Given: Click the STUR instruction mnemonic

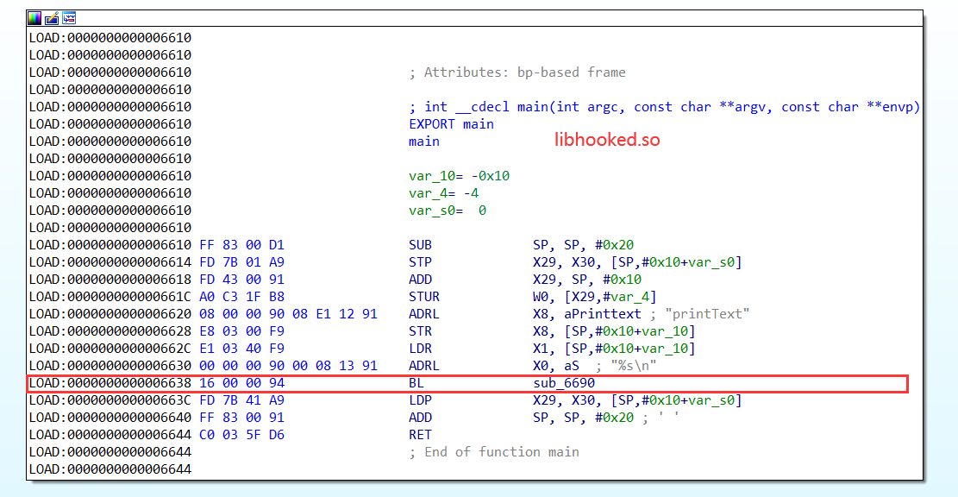Looking at the screenshot, I should [x=424, y=297].
